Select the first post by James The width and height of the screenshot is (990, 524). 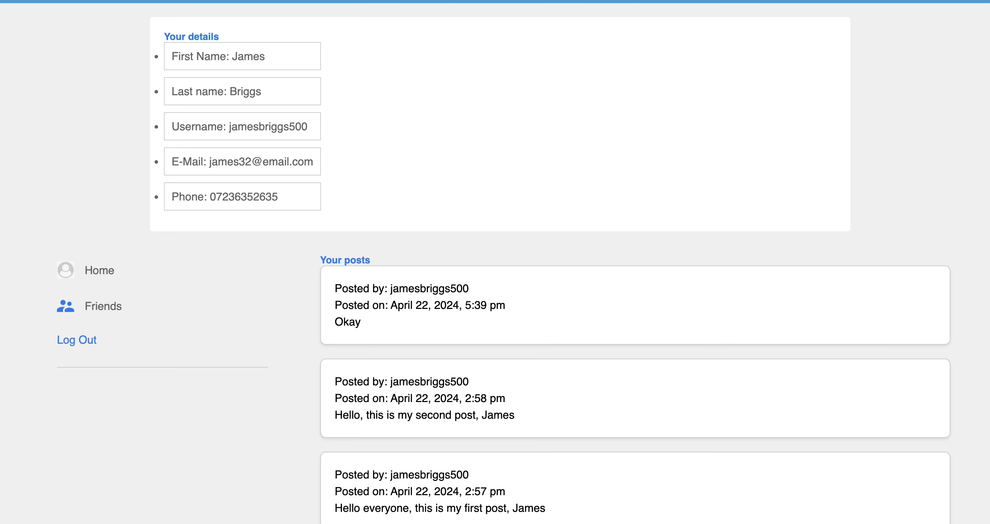coord(440,508)
